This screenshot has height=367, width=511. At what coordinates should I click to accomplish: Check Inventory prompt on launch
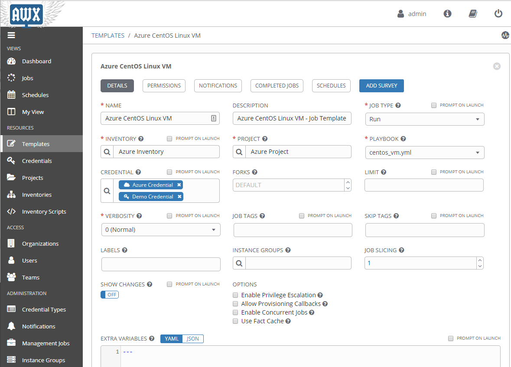(x=169, y=139)
